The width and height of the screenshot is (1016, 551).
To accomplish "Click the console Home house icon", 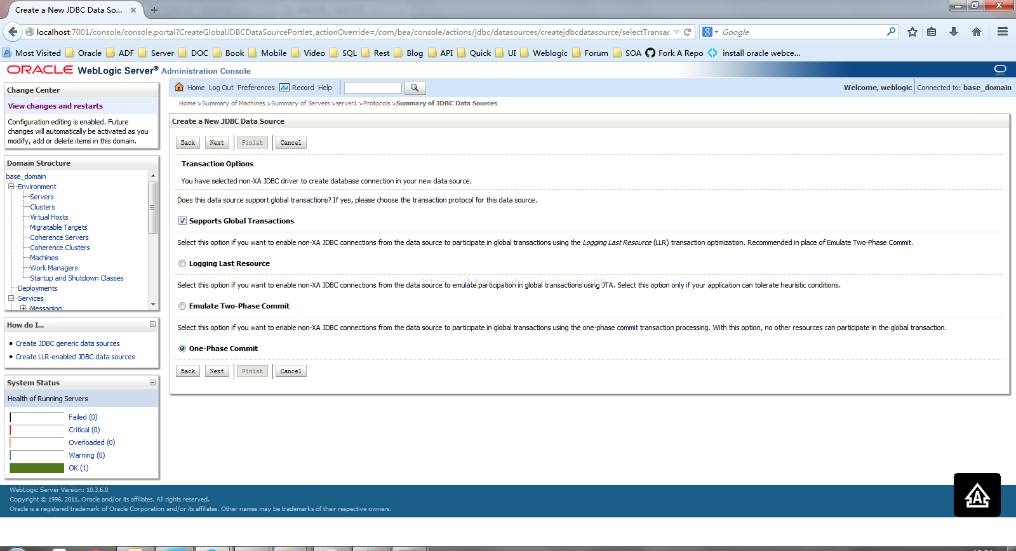I will pyautogui.click(x=179, y=87).
